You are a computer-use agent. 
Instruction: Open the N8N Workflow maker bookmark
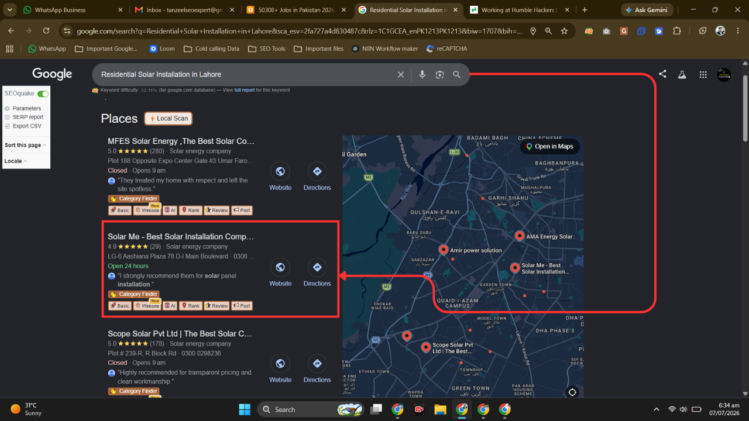click(384, 49)
